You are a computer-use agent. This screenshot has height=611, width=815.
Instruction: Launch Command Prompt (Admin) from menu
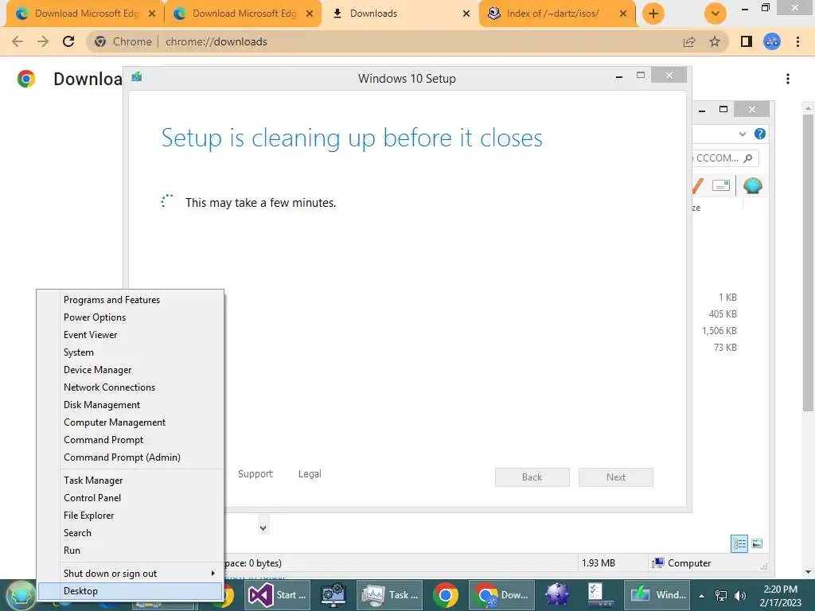tap(130, 457)
